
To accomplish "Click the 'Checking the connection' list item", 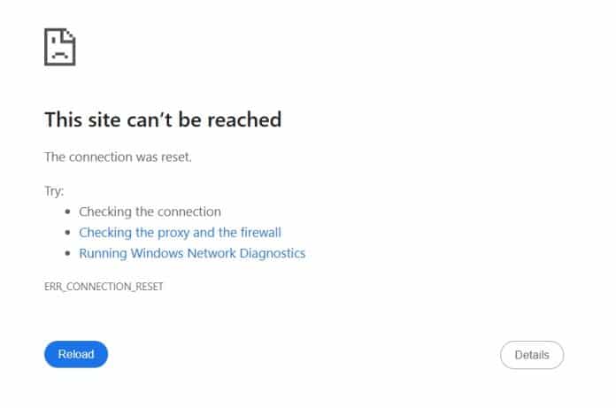I will point(150,212).
